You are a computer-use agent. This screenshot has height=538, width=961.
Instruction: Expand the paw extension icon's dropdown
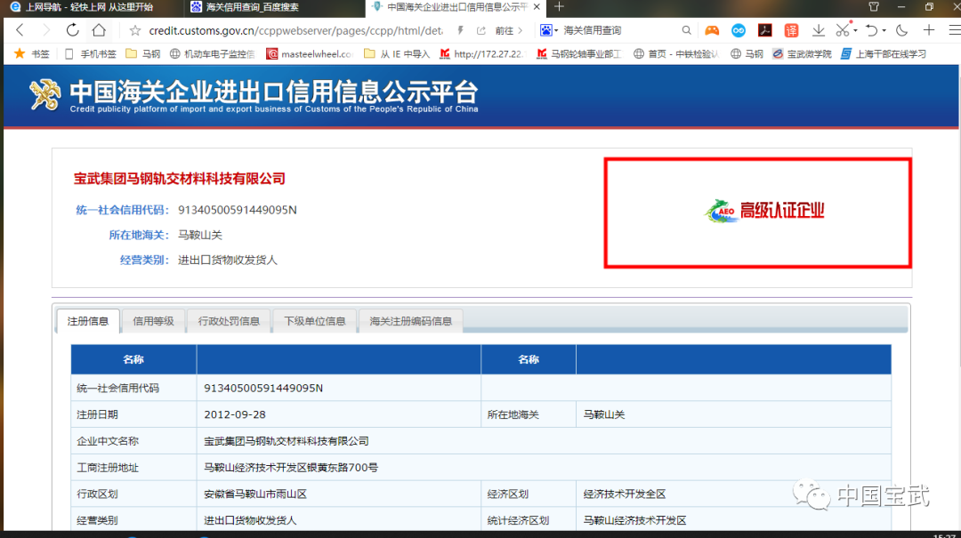tap(556, 29)
